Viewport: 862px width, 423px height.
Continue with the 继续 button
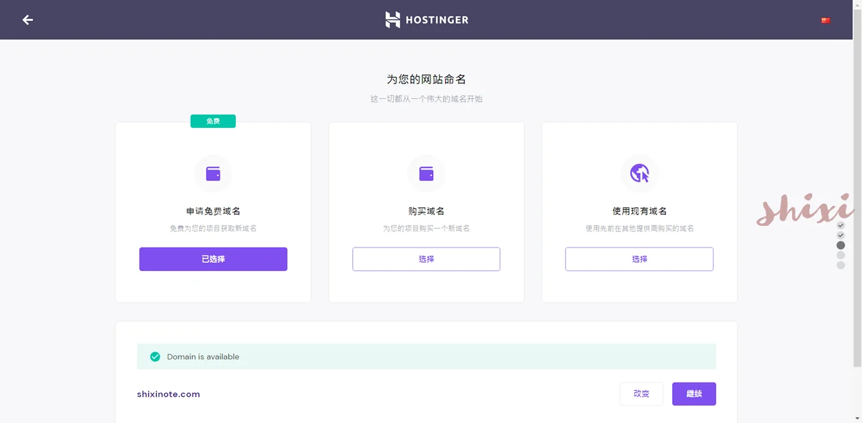694,394
